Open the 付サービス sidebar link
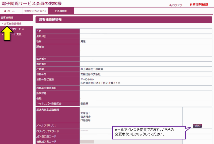214x144 pixels. tap(17, 29)
